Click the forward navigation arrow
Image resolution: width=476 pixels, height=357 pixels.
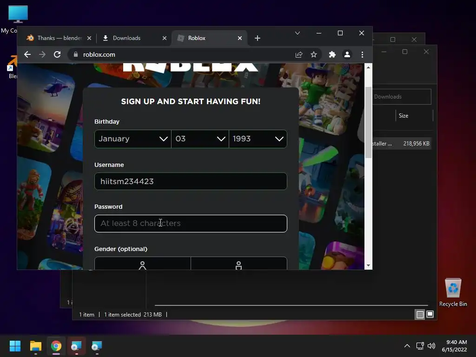click(x=42, y=55)
